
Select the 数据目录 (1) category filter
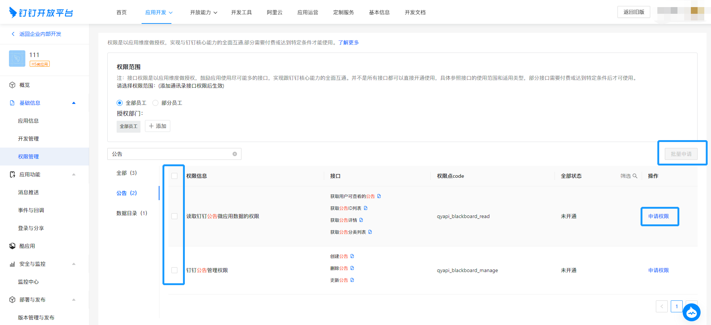click(132, 213)
